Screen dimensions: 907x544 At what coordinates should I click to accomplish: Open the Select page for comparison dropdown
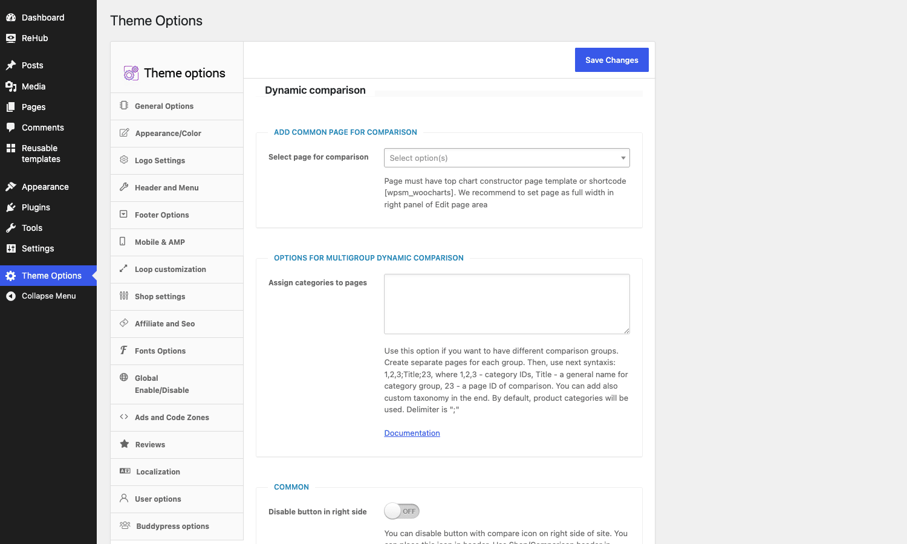[x=507, y=158]
